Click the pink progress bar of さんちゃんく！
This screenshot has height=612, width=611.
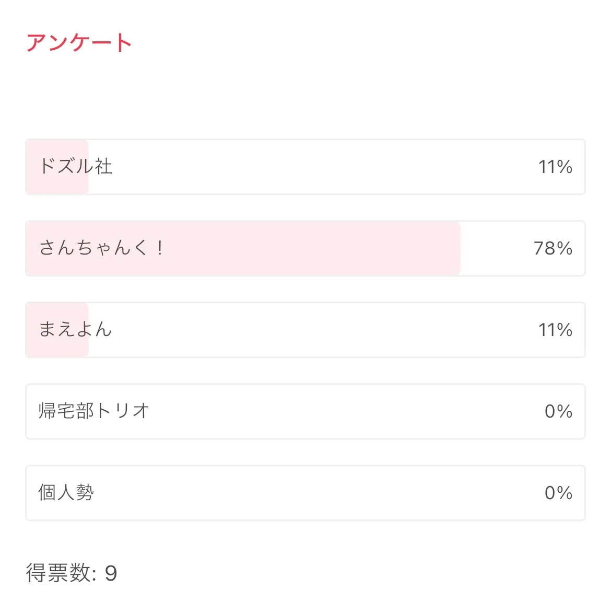point(313,248)
